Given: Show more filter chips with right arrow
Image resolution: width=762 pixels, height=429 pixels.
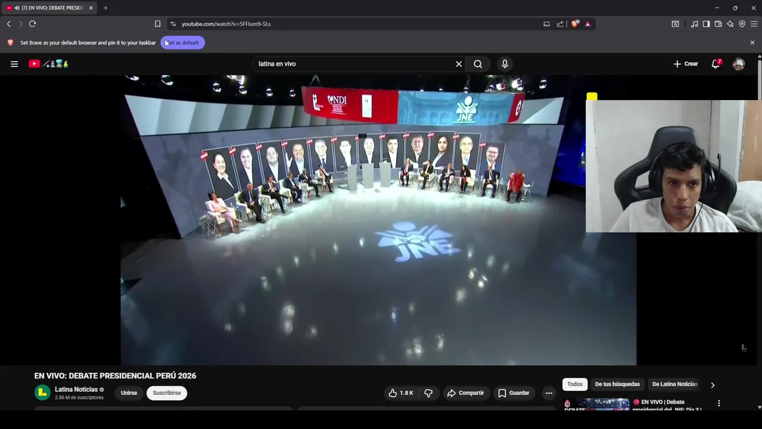Looking at the screenshot, I should 713,385.
